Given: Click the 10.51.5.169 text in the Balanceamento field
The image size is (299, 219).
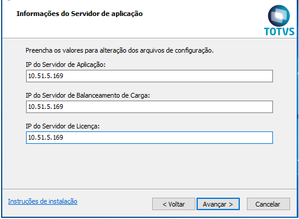Looking at the screenshot, I should click(46, 107).
